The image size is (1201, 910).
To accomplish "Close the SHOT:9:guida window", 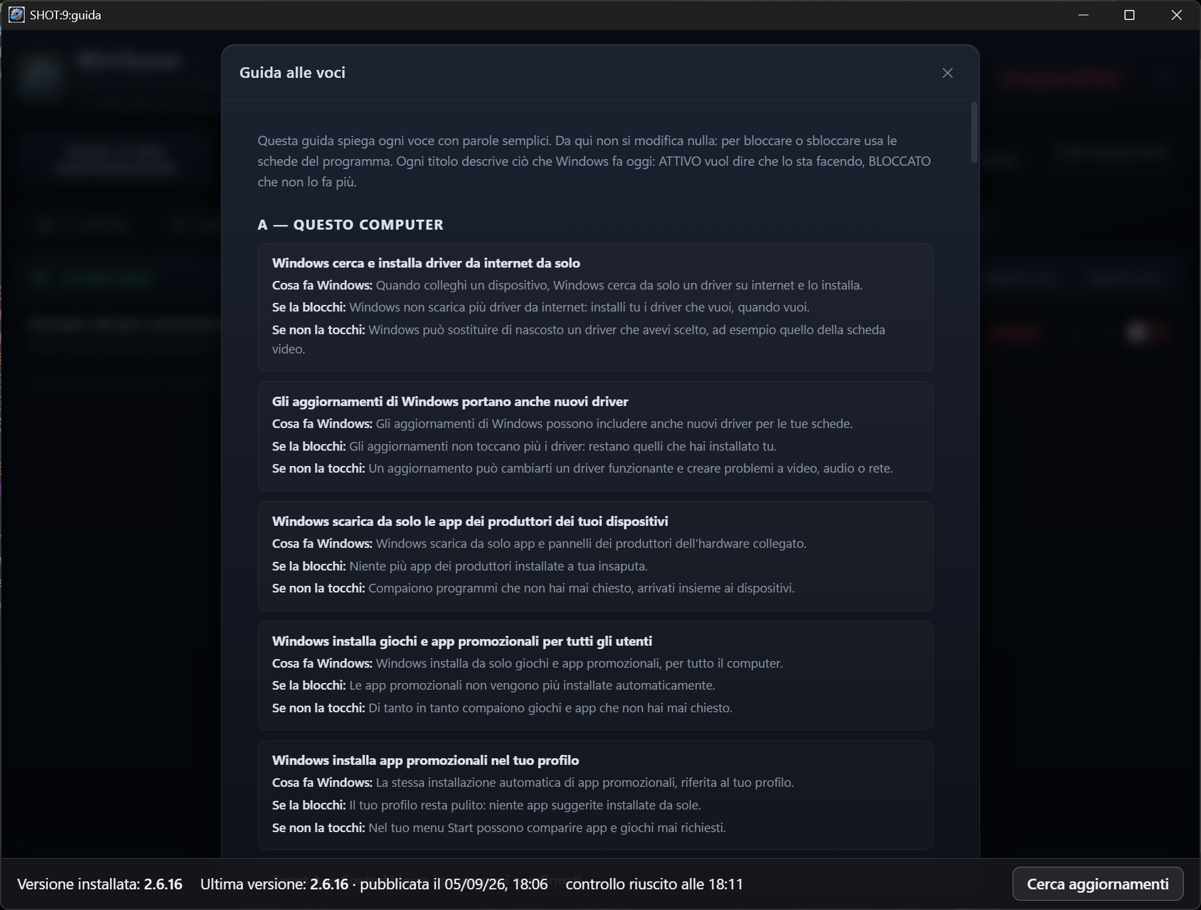I will (x=1176, y=15).
